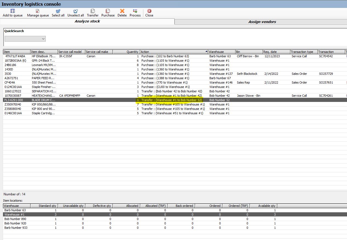Click the Unavailable qty column header
Screen dimensions: 347x240
[x=72, y=206]
